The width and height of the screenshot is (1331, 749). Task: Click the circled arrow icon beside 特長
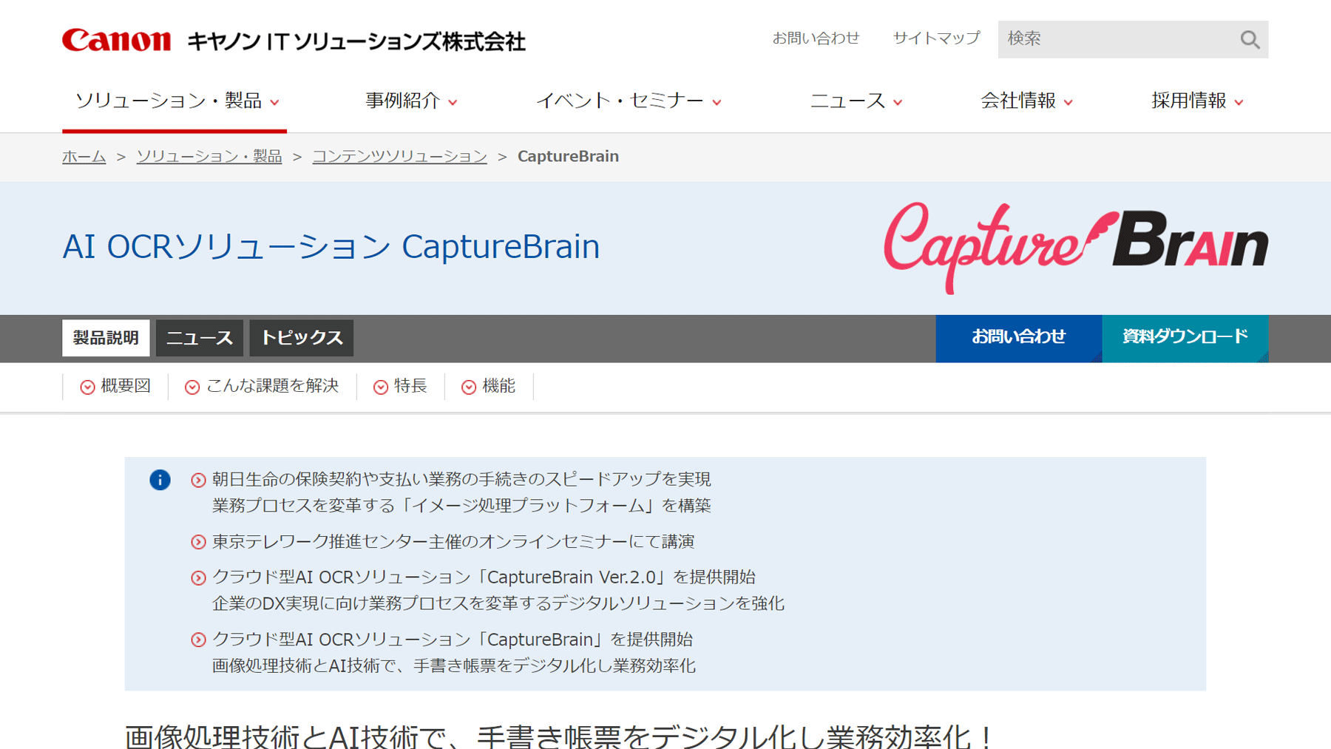click(381, 387)
